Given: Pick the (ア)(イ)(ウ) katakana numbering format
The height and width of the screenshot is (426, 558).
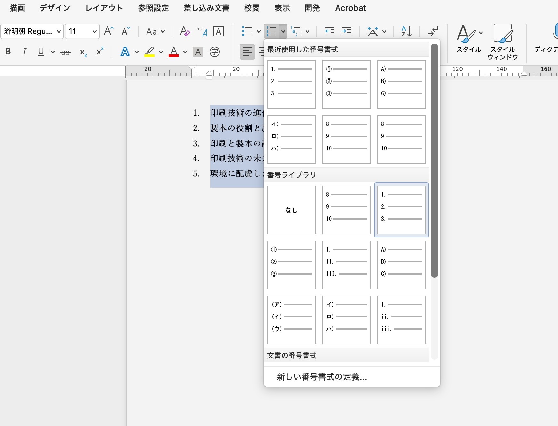Looking at the screenshot, I should coord(291,320).
